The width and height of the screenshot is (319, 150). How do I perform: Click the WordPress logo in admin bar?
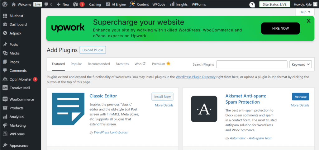click(x=5, y=4)
